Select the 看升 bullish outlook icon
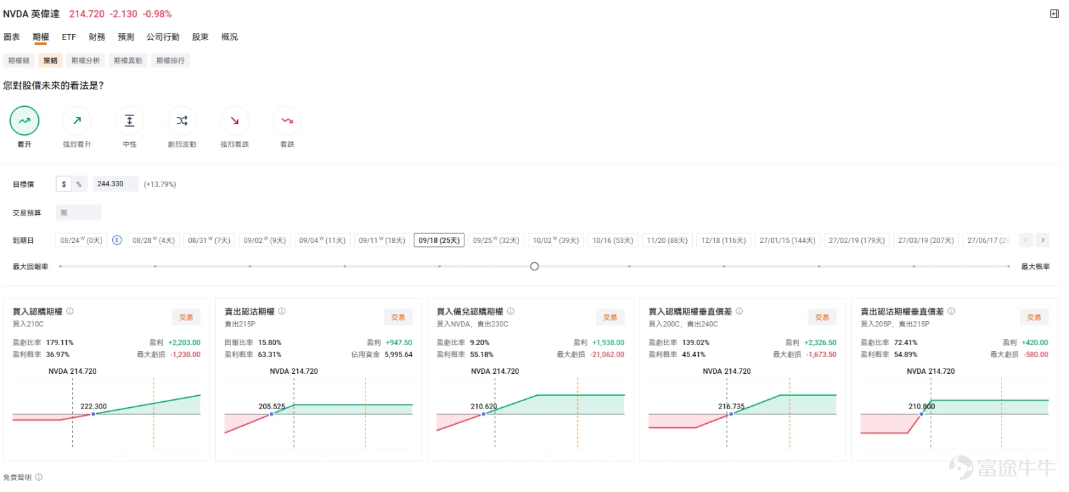 tap(25, 121)
